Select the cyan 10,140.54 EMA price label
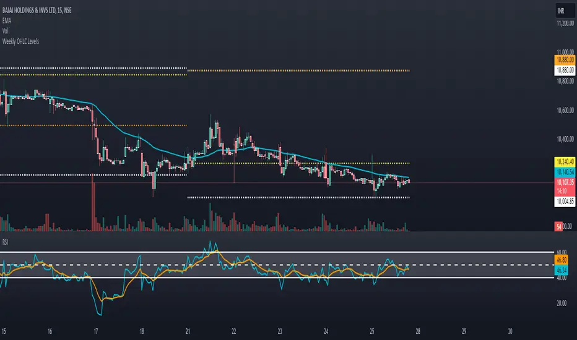The width and height of the screenshot is (577, 340). point(565,172)
